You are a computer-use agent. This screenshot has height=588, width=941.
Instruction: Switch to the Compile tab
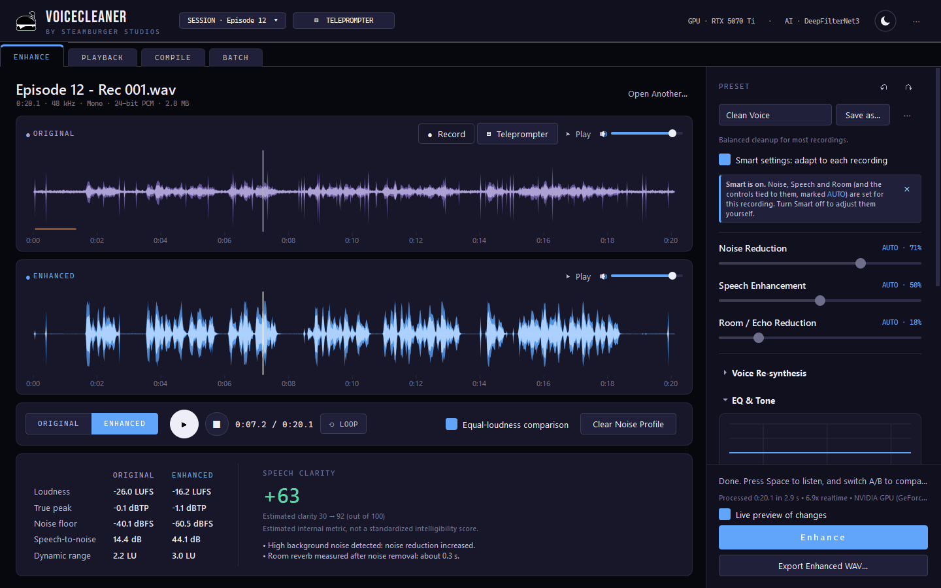point(173,57)
